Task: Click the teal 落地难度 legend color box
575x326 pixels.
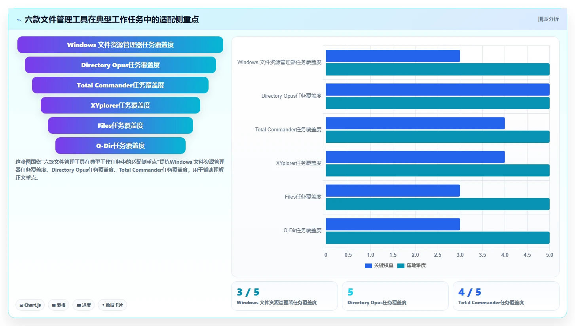Action: click(x=401, y=265)
